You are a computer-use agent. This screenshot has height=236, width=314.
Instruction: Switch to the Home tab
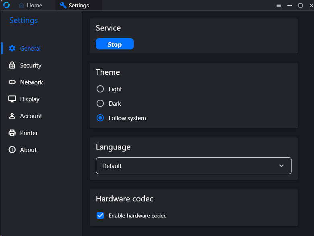[x=31, y=5]
